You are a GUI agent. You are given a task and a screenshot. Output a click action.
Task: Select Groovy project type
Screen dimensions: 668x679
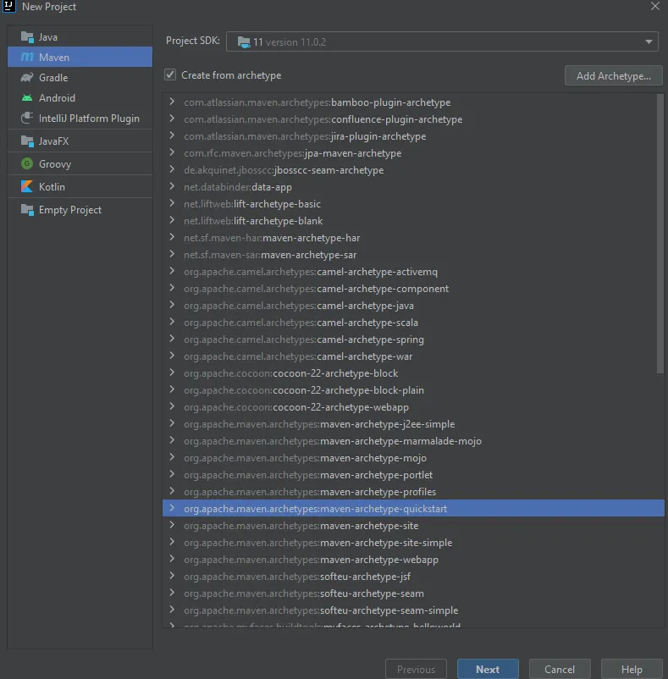pyautogui.click(x=80, y=163)
